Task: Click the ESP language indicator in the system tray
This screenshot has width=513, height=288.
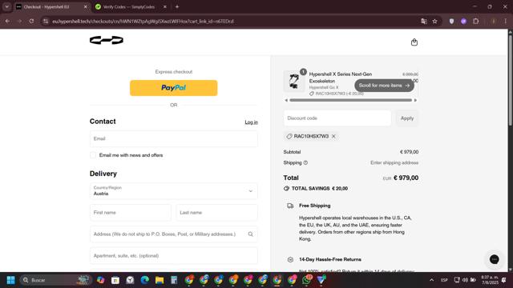Action: point(444,280)
